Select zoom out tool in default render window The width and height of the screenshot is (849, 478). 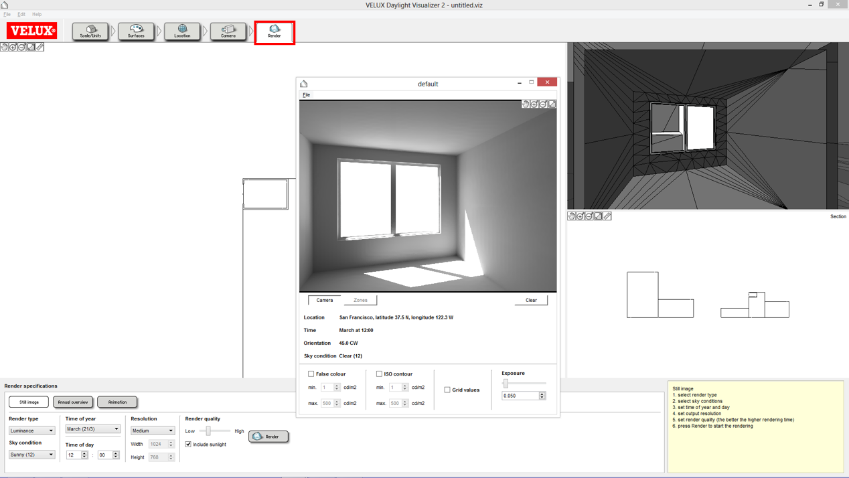(543, 104)
